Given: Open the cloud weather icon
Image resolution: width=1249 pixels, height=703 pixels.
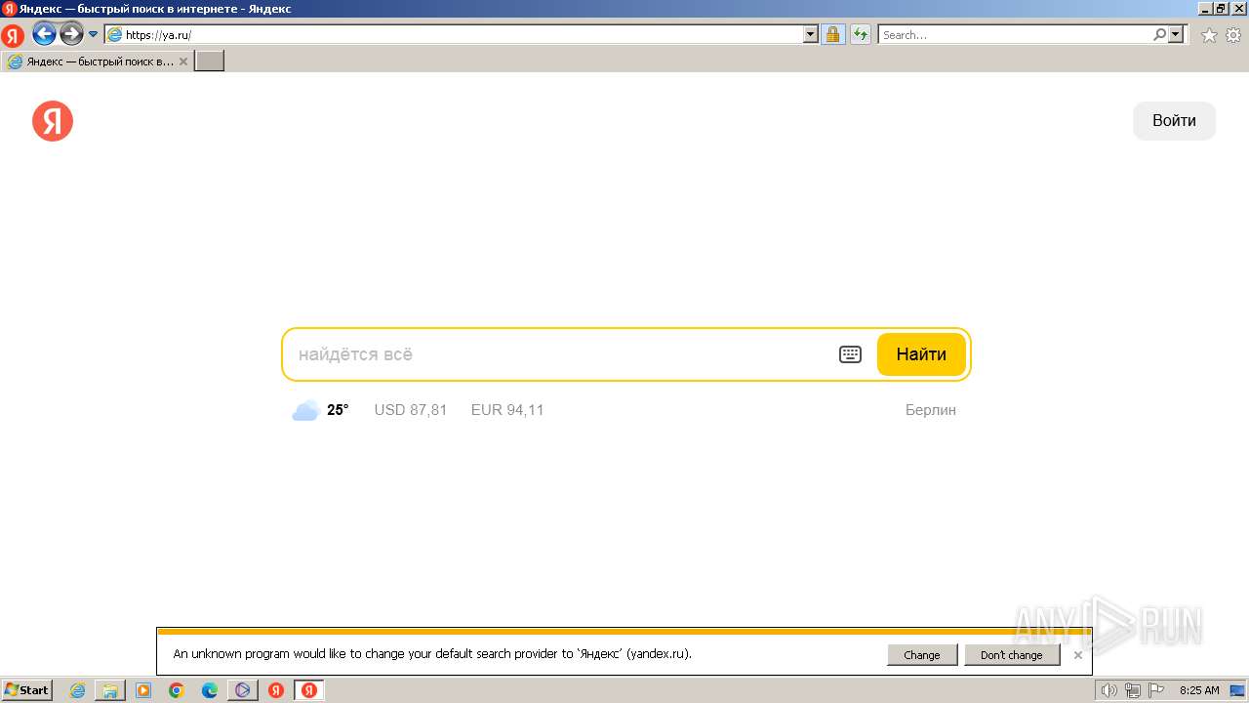Looking at the screenshot, I should 305,410.
